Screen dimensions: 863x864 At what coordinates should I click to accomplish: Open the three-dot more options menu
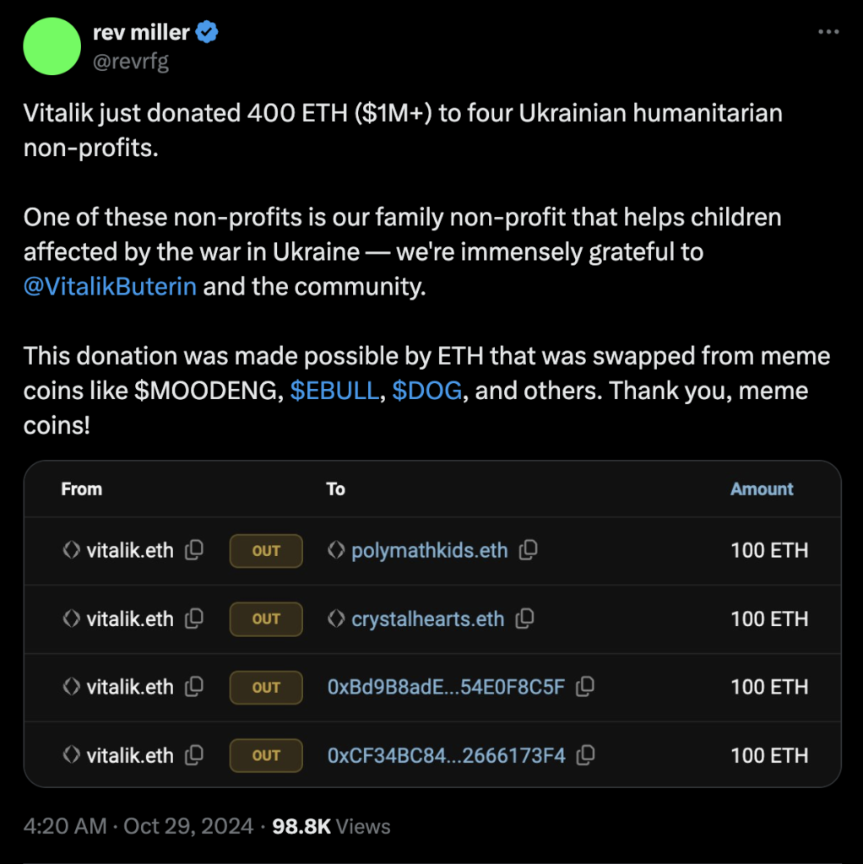point(831,32)
